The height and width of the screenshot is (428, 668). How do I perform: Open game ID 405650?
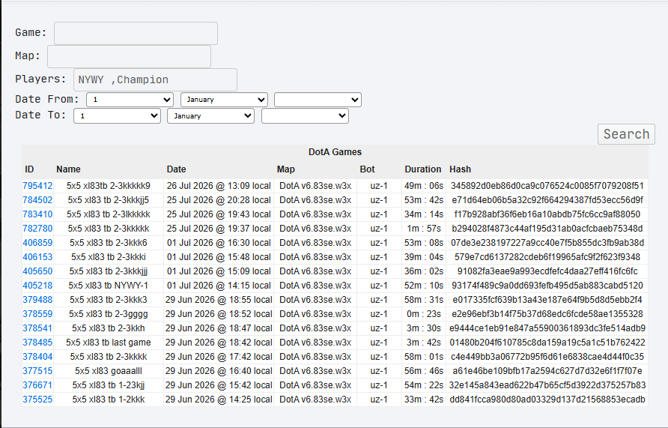(x=37, y=271)
